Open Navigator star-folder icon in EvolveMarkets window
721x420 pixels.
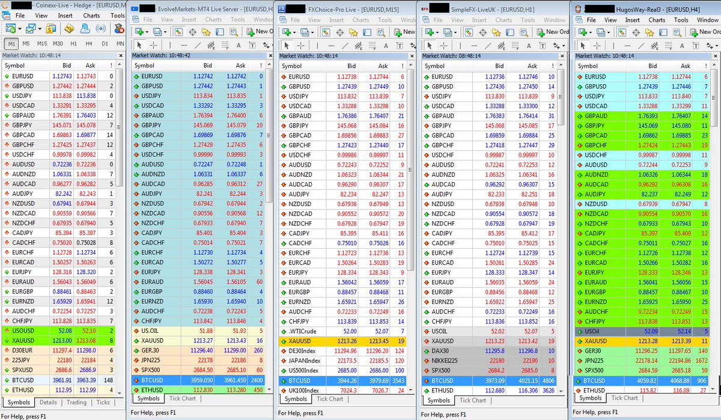point(205,31)
